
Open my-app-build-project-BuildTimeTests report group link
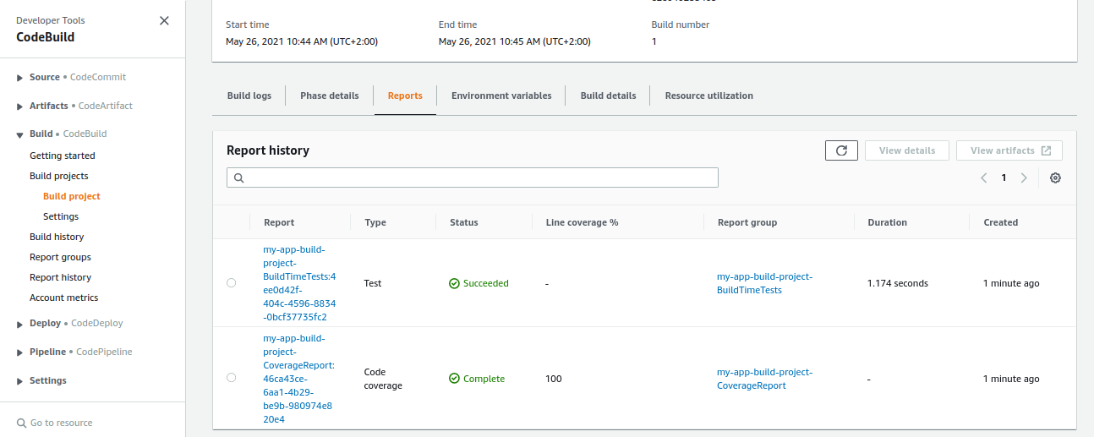point(763,283)
